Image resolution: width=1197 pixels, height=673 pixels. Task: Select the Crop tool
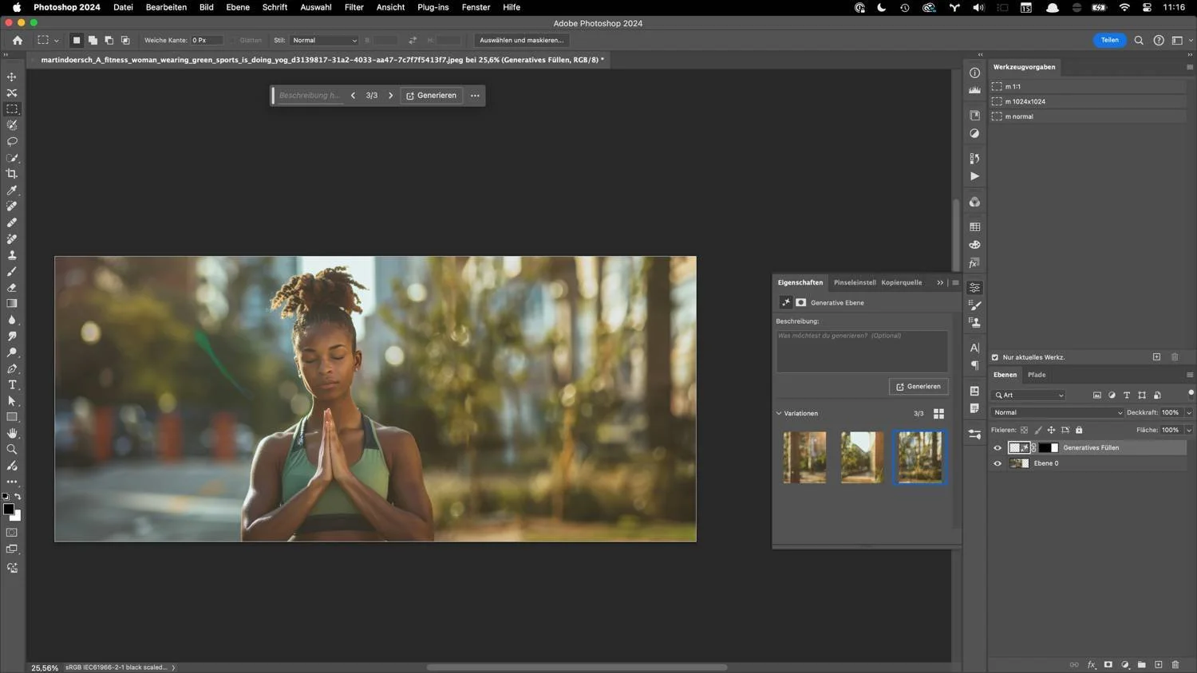(x=12, y=174)
